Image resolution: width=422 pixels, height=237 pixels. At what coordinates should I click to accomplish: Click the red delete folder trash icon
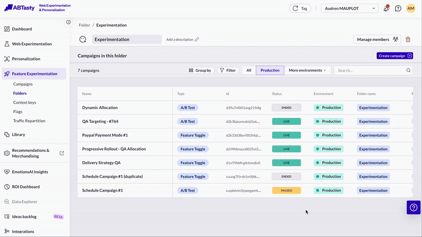point(408,39)
